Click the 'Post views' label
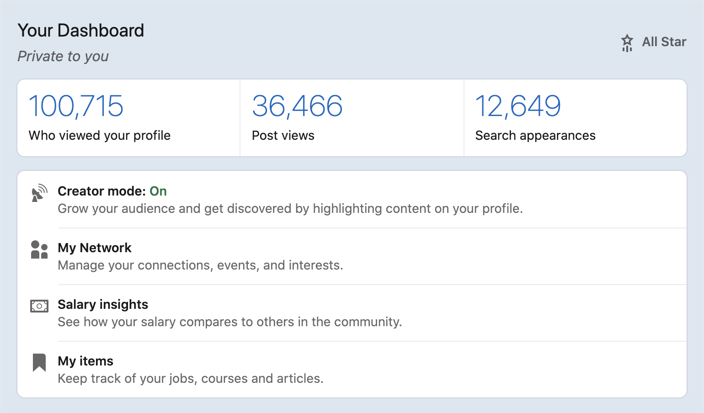 click(283, 136)
